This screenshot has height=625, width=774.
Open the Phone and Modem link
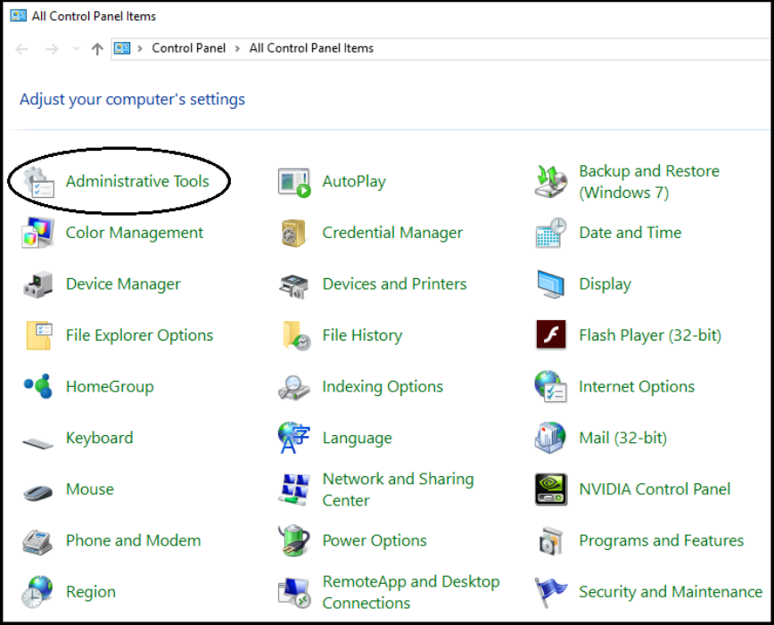[x=133, y=540]
